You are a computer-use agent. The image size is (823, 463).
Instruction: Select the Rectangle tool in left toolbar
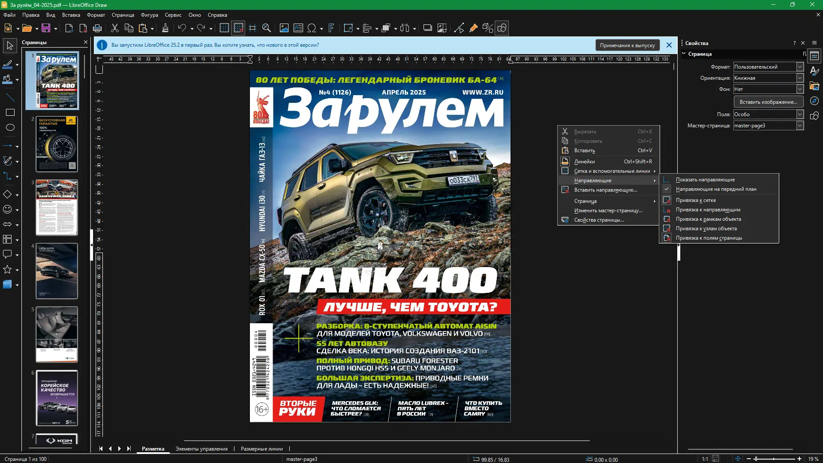[x=10, y=112]
